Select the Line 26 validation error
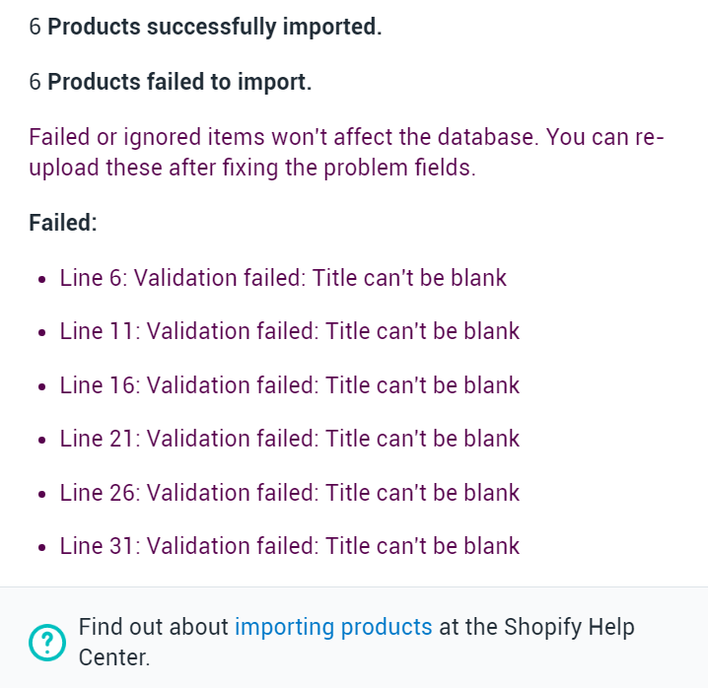This screenshot has width=708, height=688. pos(289,493)
